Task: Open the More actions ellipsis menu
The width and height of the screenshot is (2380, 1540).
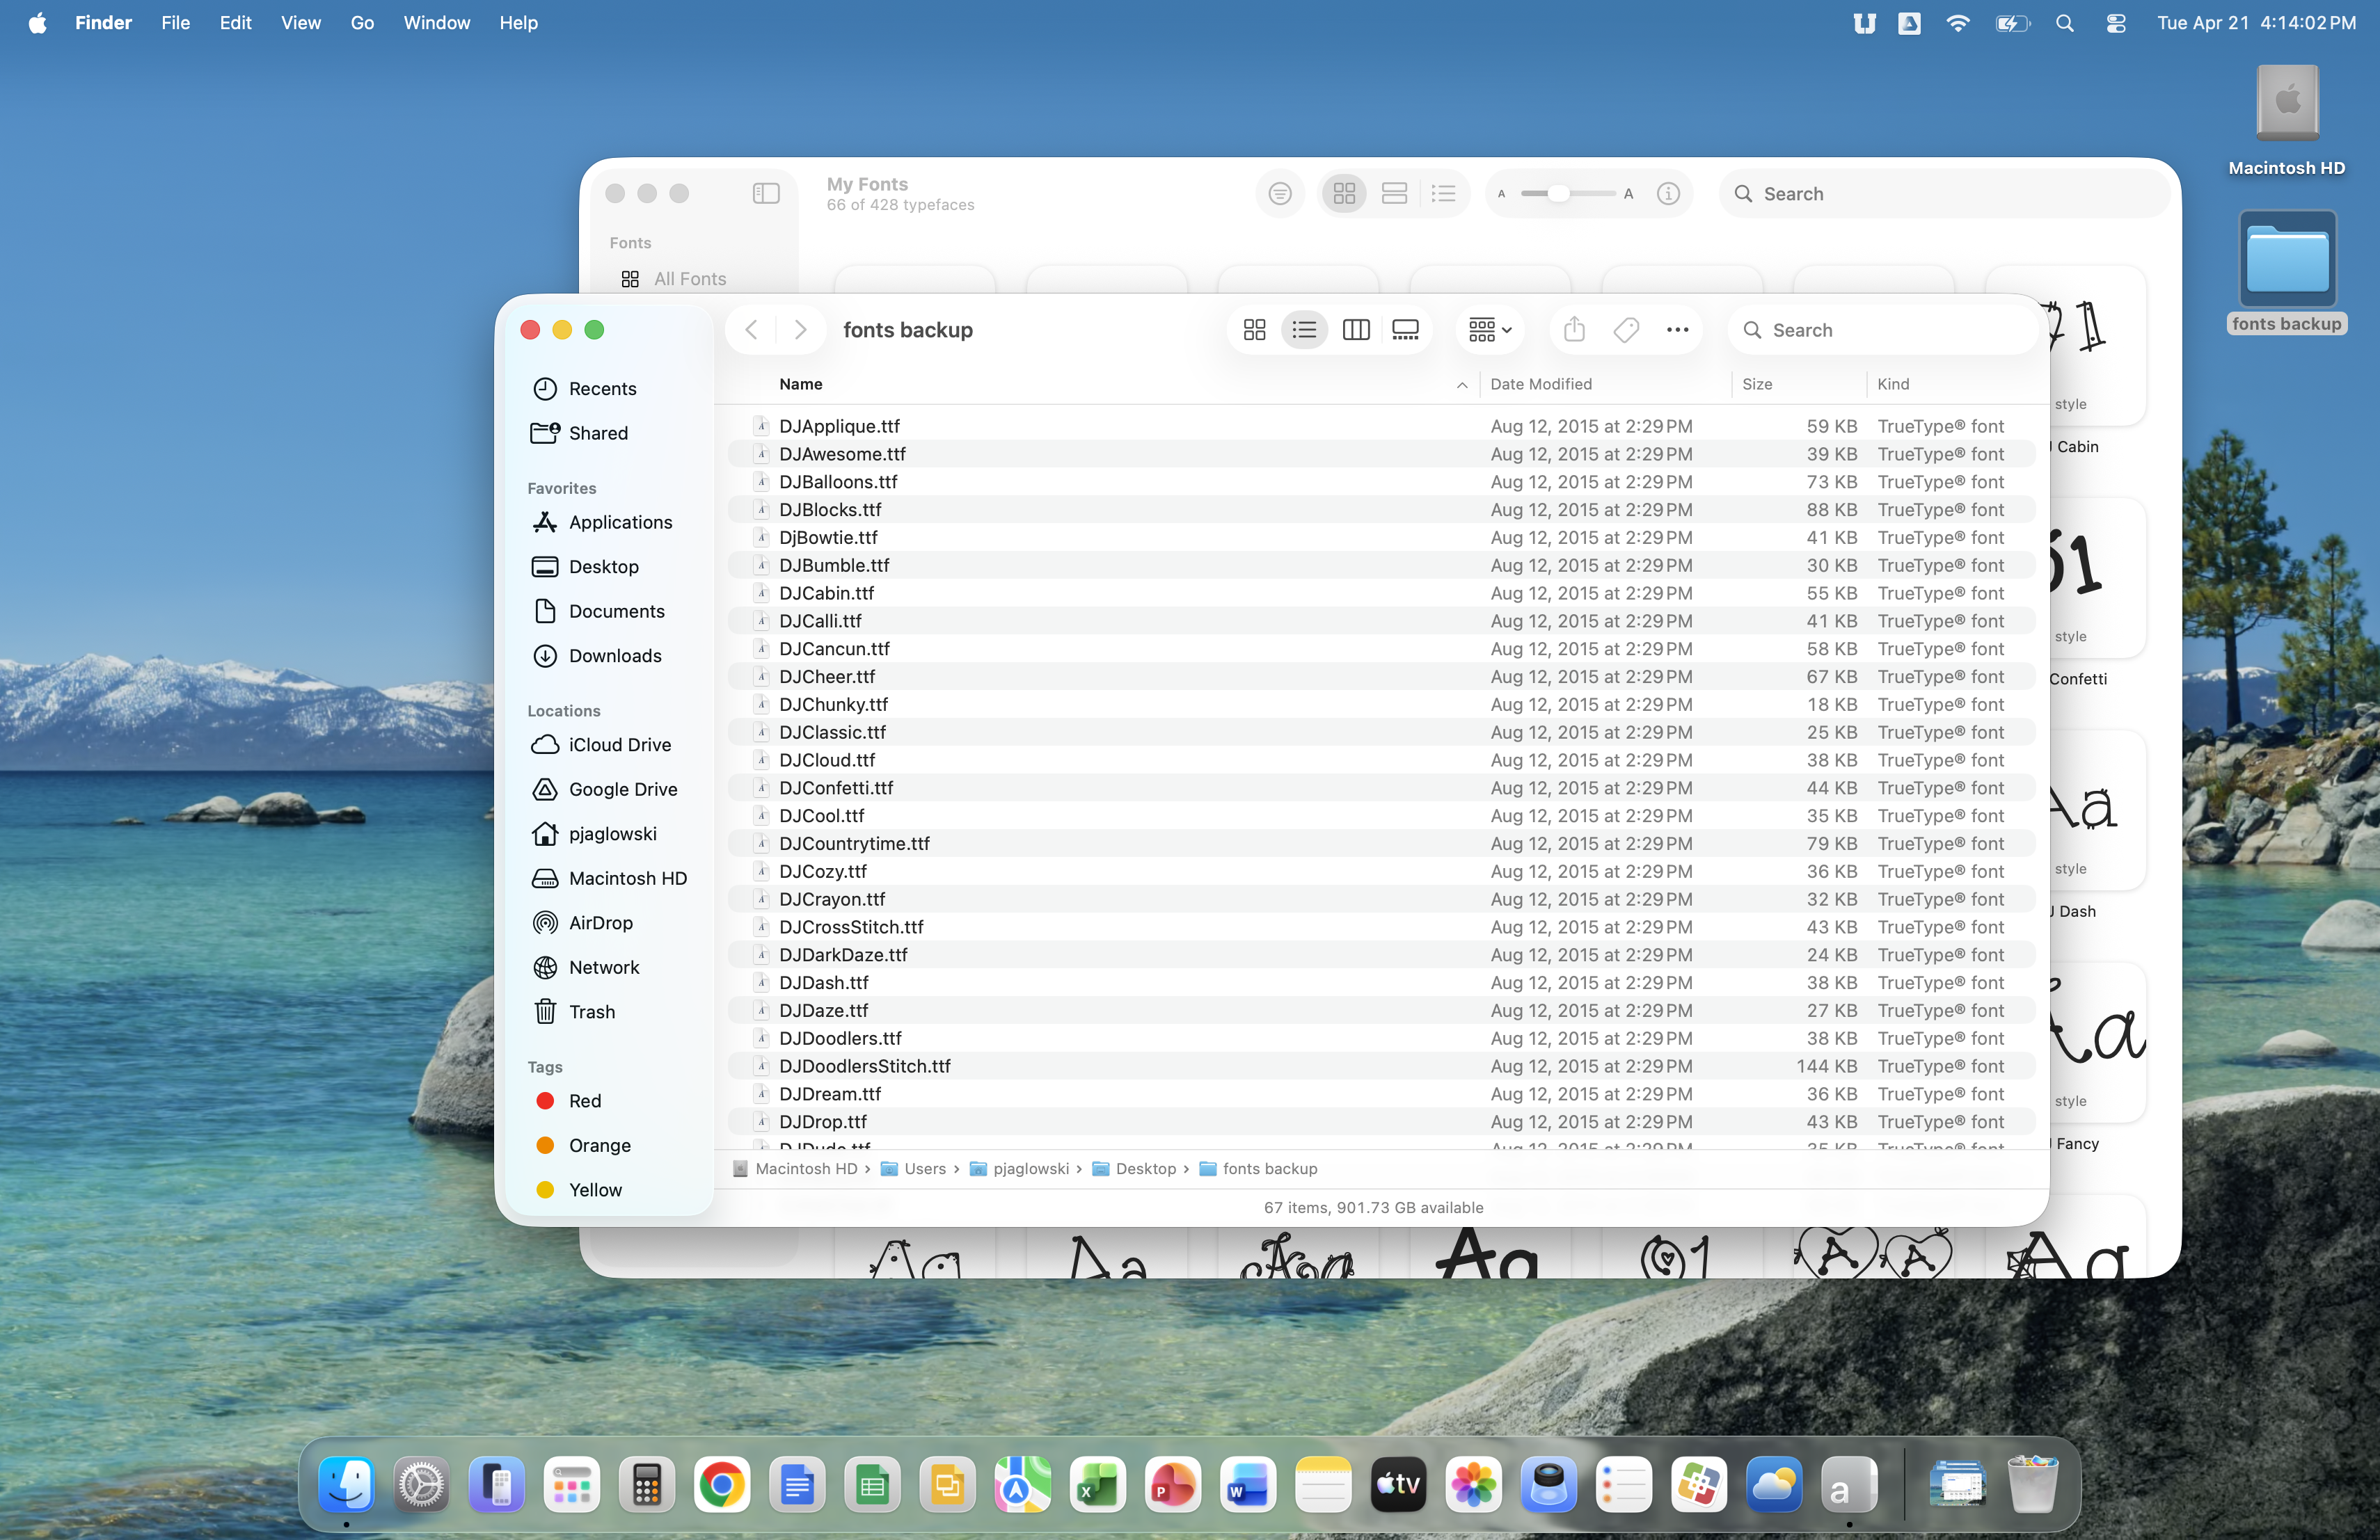Action: click(x=1677, y=330)
